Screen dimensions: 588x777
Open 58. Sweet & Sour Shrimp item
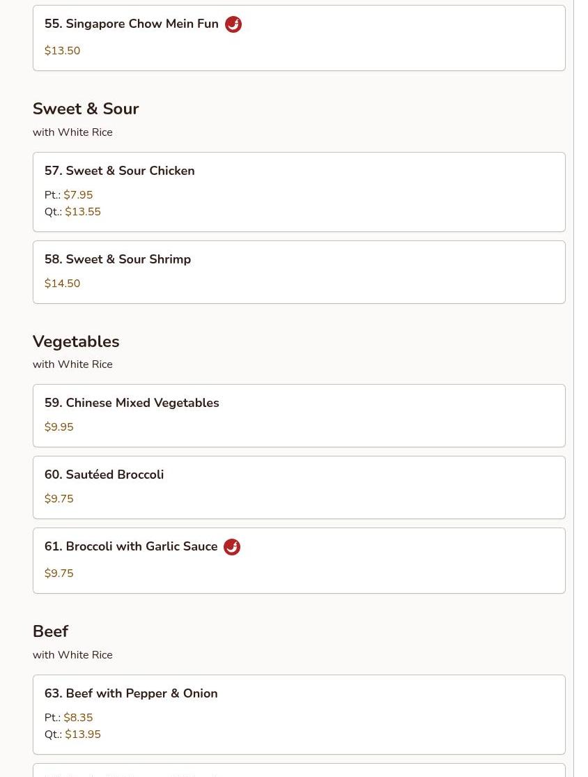point(118,259)
